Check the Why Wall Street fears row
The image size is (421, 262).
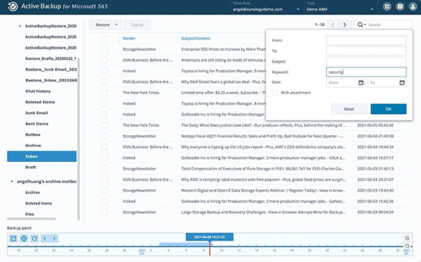point(104,82)
